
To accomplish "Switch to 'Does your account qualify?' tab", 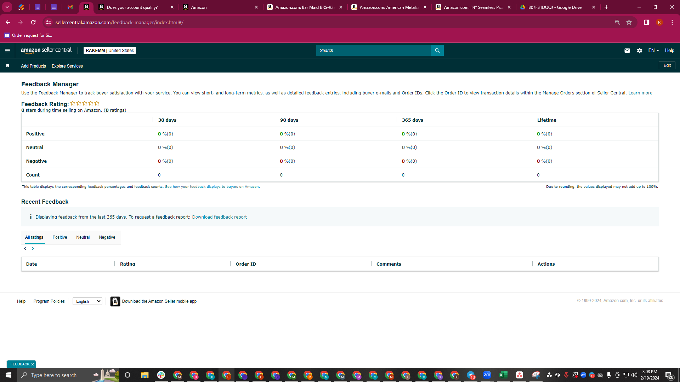I will click(x=132, y=7).
